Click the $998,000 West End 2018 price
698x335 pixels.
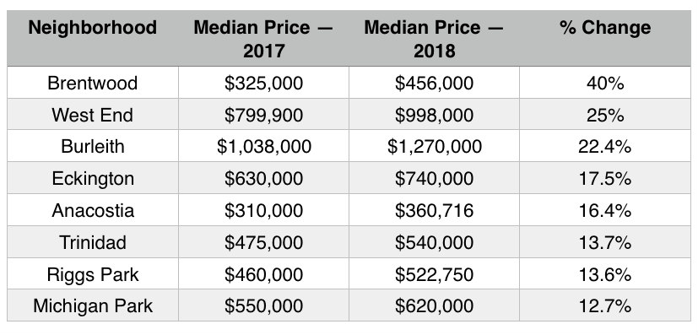[x=434, y=116]
